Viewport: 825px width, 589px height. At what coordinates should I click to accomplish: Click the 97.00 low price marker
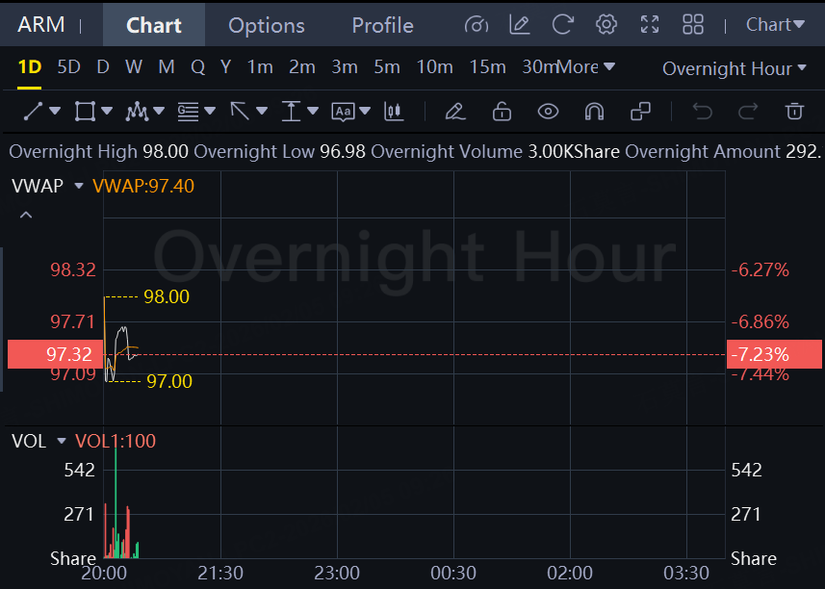click(x=169, y=381)
